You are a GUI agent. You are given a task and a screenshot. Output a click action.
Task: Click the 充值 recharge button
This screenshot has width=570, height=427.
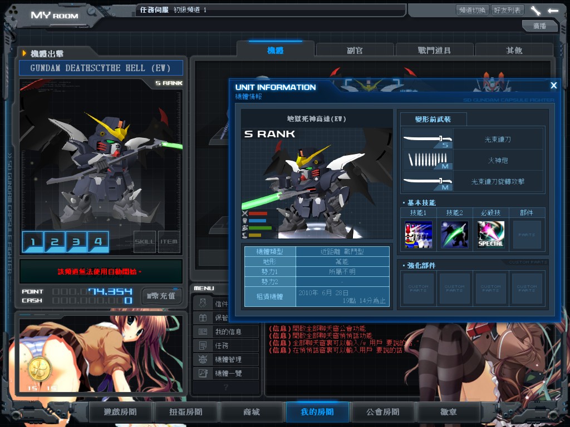click(161, 296)
